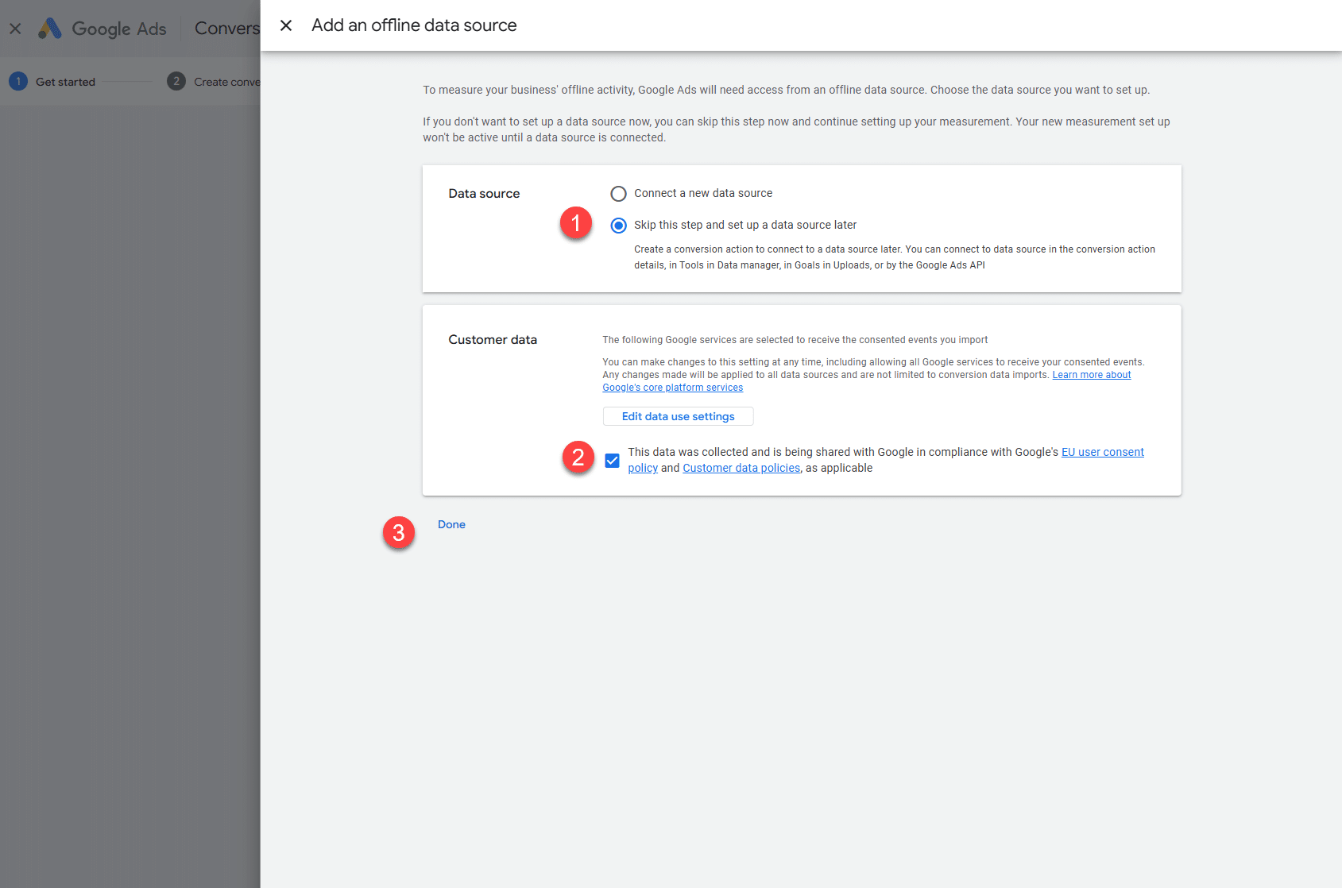
Task: Select Skip this step and set up later
Action: click(x=618, y=226)
